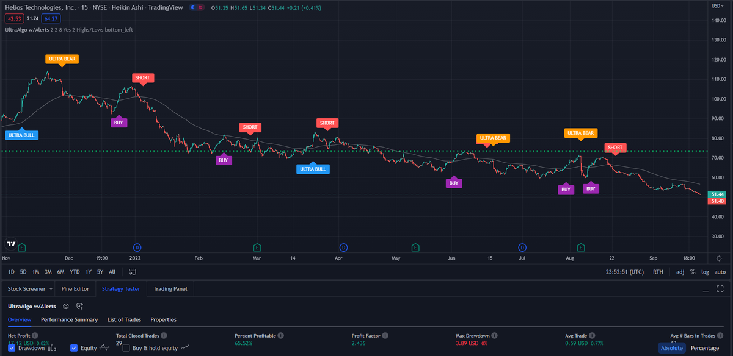Select the Overview tab

point(20,319)
